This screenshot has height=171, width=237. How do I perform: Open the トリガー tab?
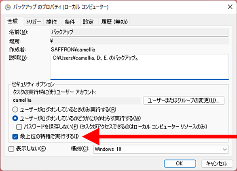coord(34,22)
